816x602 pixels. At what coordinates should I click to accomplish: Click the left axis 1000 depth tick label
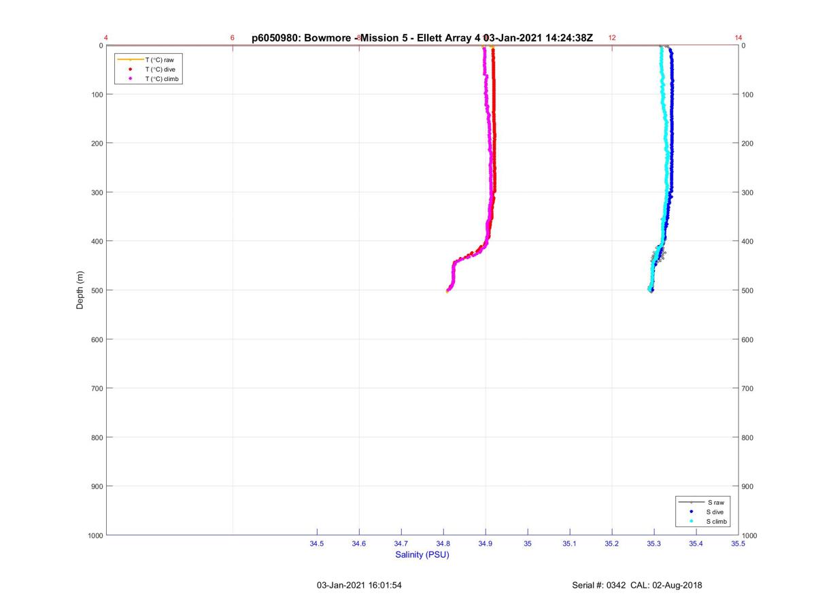95,535
